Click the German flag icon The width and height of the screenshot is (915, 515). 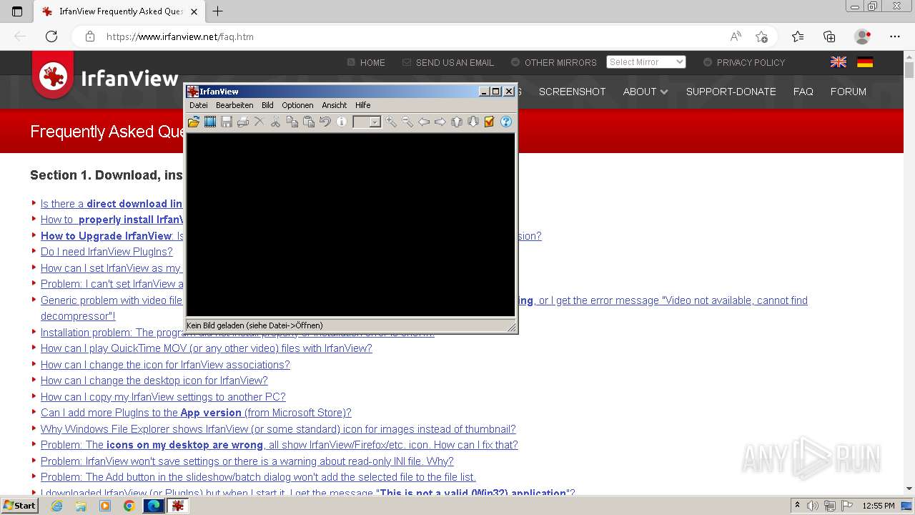(x=865, y=62)
